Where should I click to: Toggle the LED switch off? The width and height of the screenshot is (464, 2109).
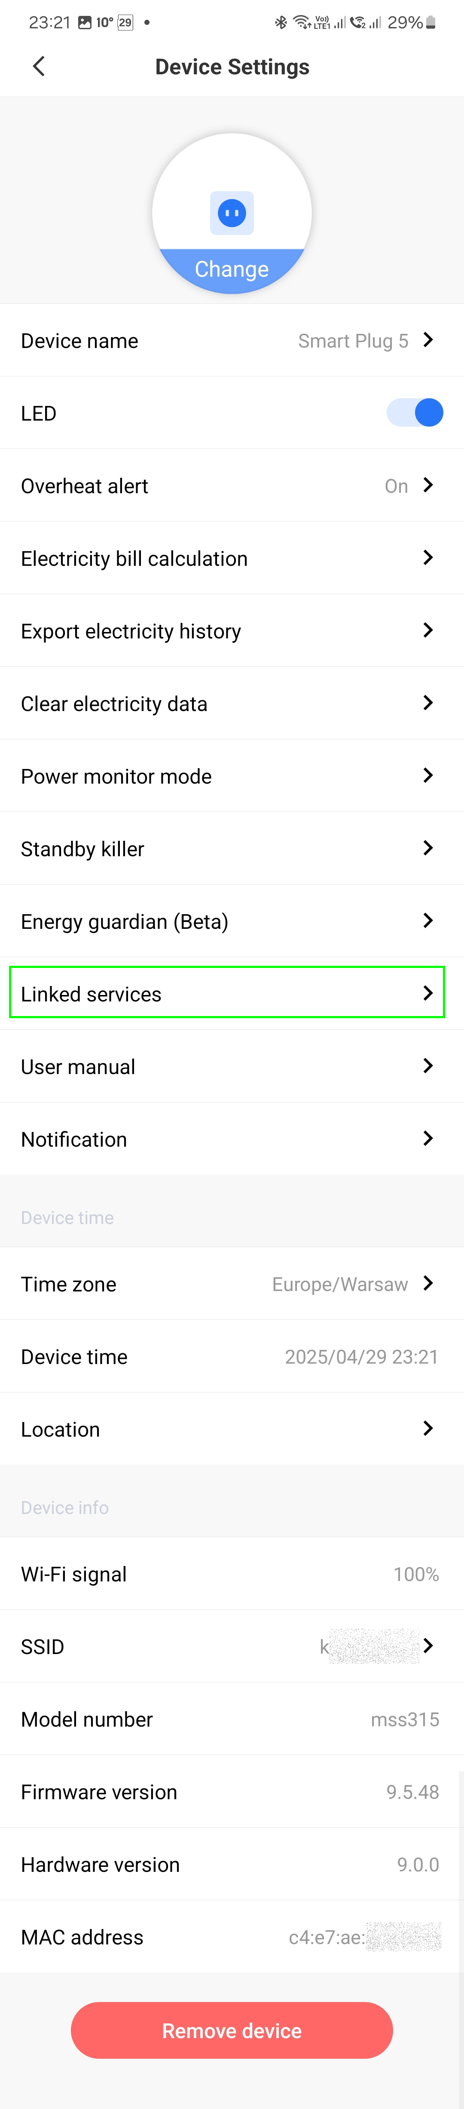pyautogui.click(x=415, y=412)
